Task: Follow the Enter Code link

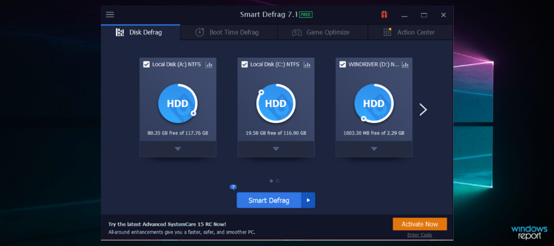Action: 419,235
